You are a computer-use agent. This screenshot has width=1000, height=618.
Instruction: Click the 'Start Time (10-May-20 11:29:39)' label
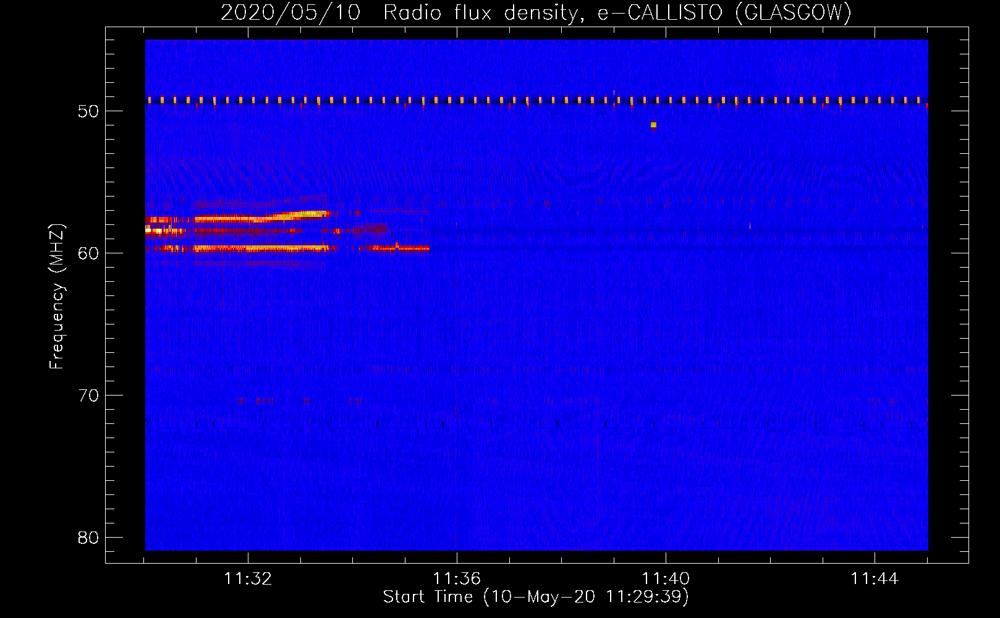[536, 596]
